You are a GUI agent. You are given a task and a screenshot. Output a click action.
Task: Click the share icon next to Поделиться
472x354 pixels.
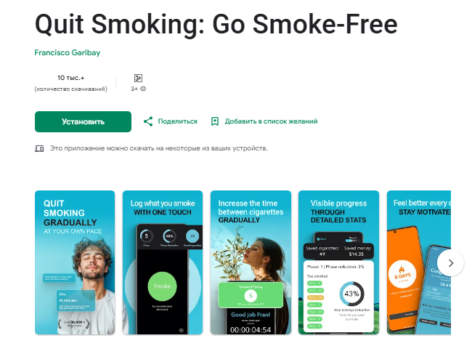coord(148,121)
